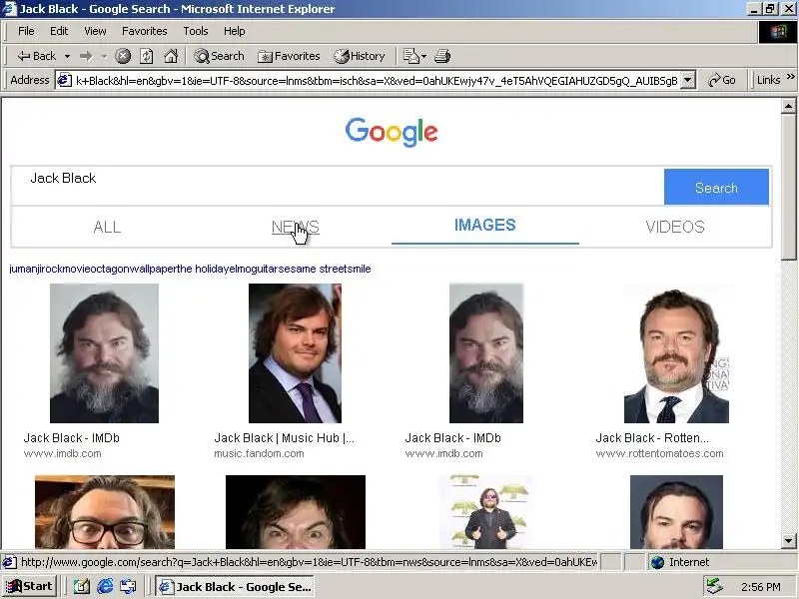Open the Help menu
The height and width of the screenshot is (599, 799).
235,31
